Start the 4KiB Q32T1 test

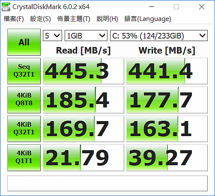click(24, 129)
